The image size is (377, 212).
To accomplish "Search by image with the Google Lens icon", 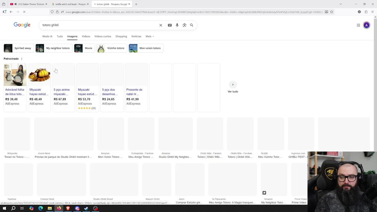I will click(184, 25).
